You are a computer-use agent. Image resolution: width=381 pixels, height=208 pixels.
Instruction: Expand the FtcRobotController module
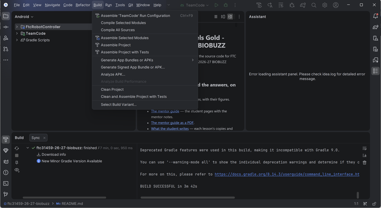coord(17,27)
